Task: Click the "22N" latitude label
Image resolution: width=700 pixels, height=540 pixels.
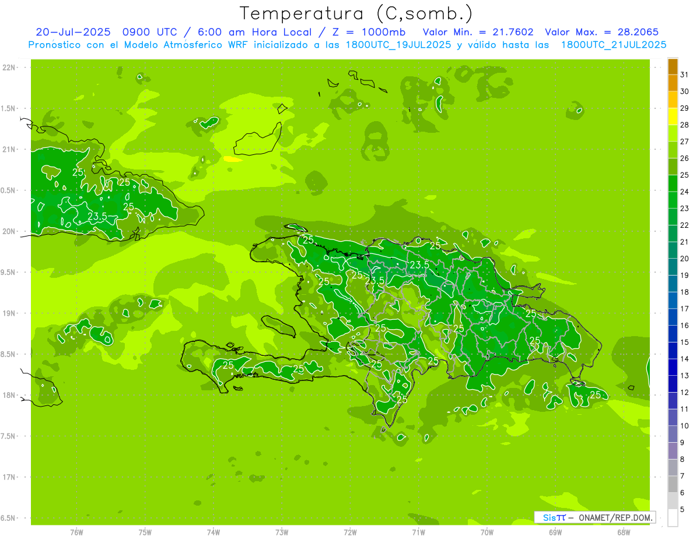Action: pos(9,68)
